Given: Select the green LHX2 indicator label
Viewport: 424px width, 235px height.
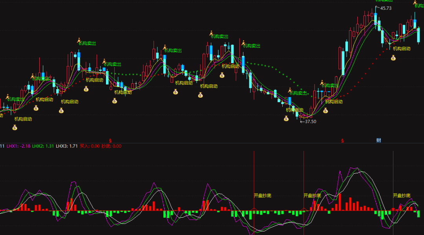Looking at the screenshot, I should (43, 146).
